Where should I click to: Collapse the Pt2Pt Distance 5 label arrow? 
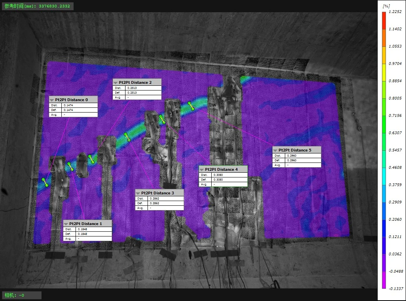275,150
